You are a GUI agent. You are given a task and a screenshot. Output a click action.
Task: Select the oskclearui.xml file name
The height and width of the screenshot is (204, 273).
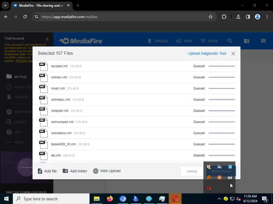[x=61, y=133]
